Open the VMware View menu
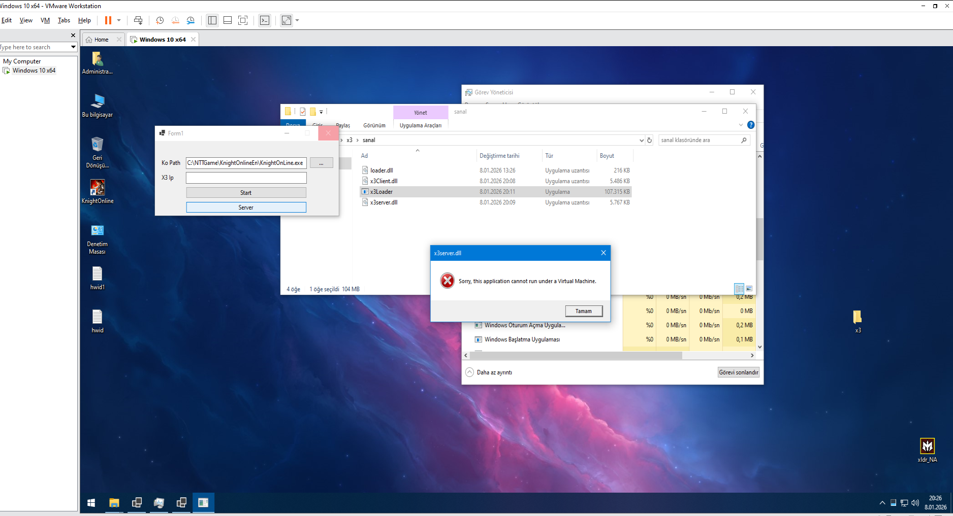This screenshot has height=516, width=953. [26, 20]
